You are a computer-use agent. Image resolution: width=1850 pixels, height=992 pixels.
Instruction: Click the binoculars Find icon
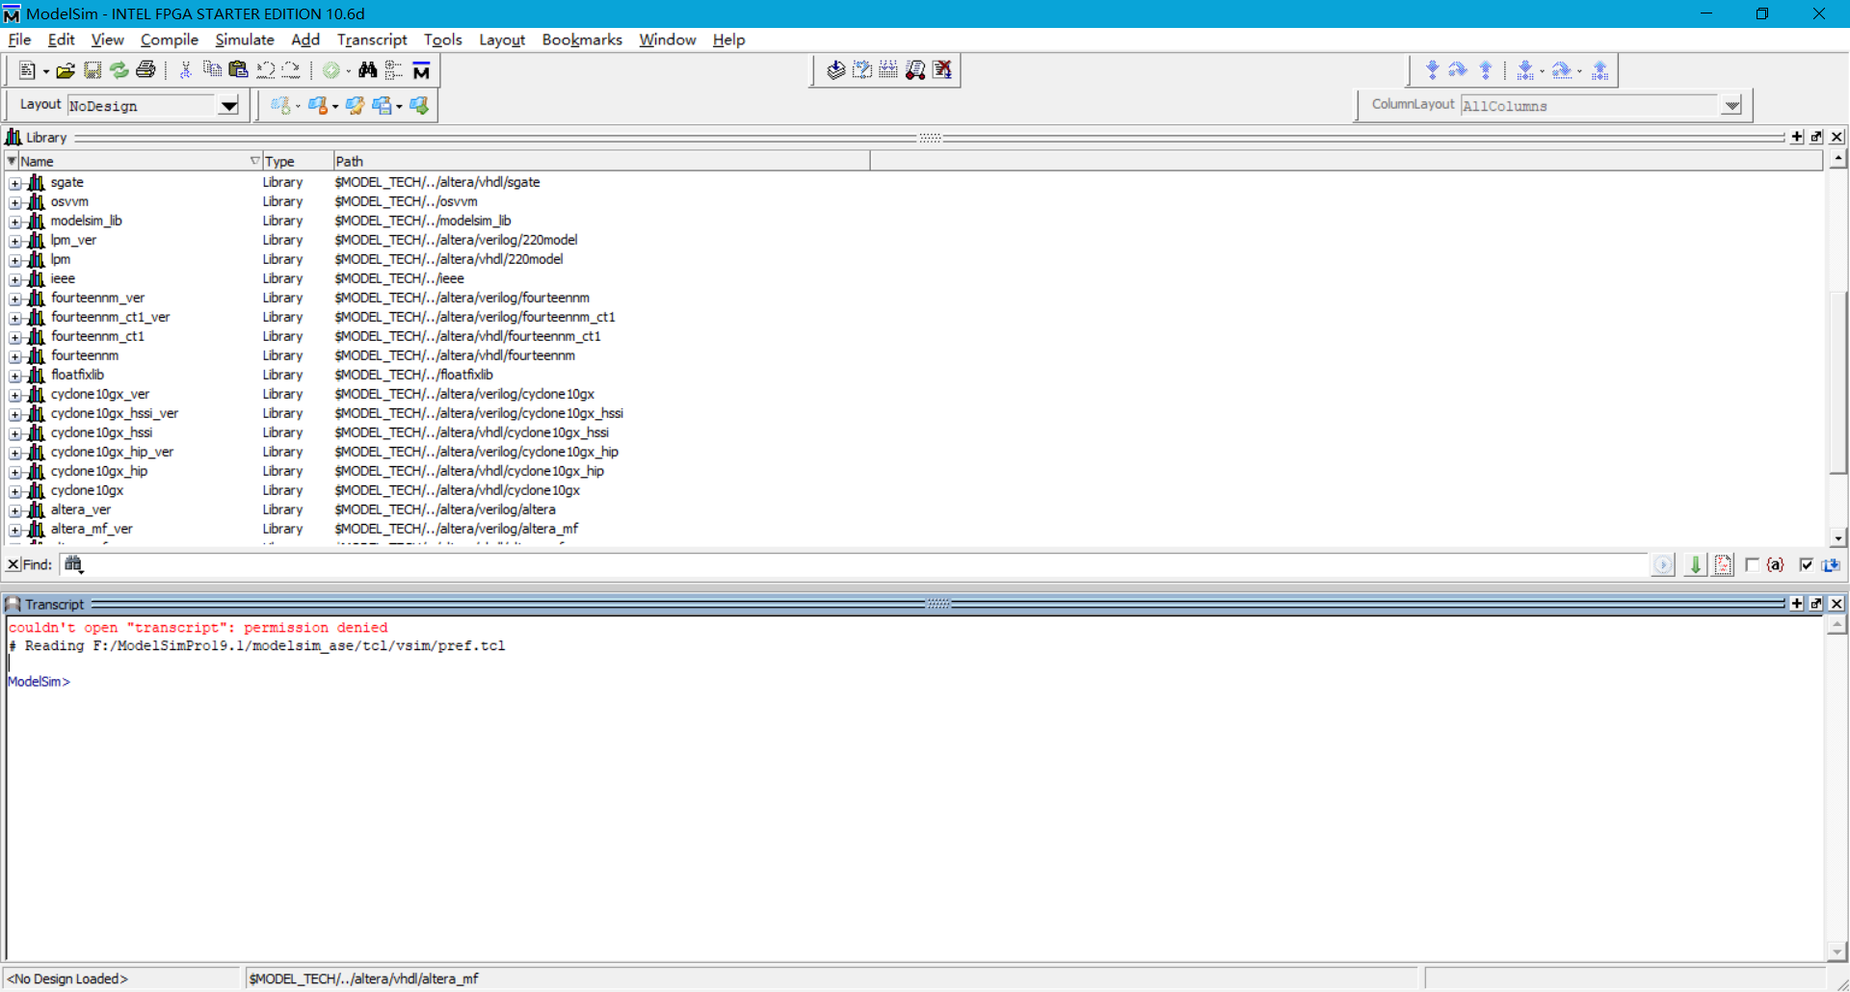[367, 70]
